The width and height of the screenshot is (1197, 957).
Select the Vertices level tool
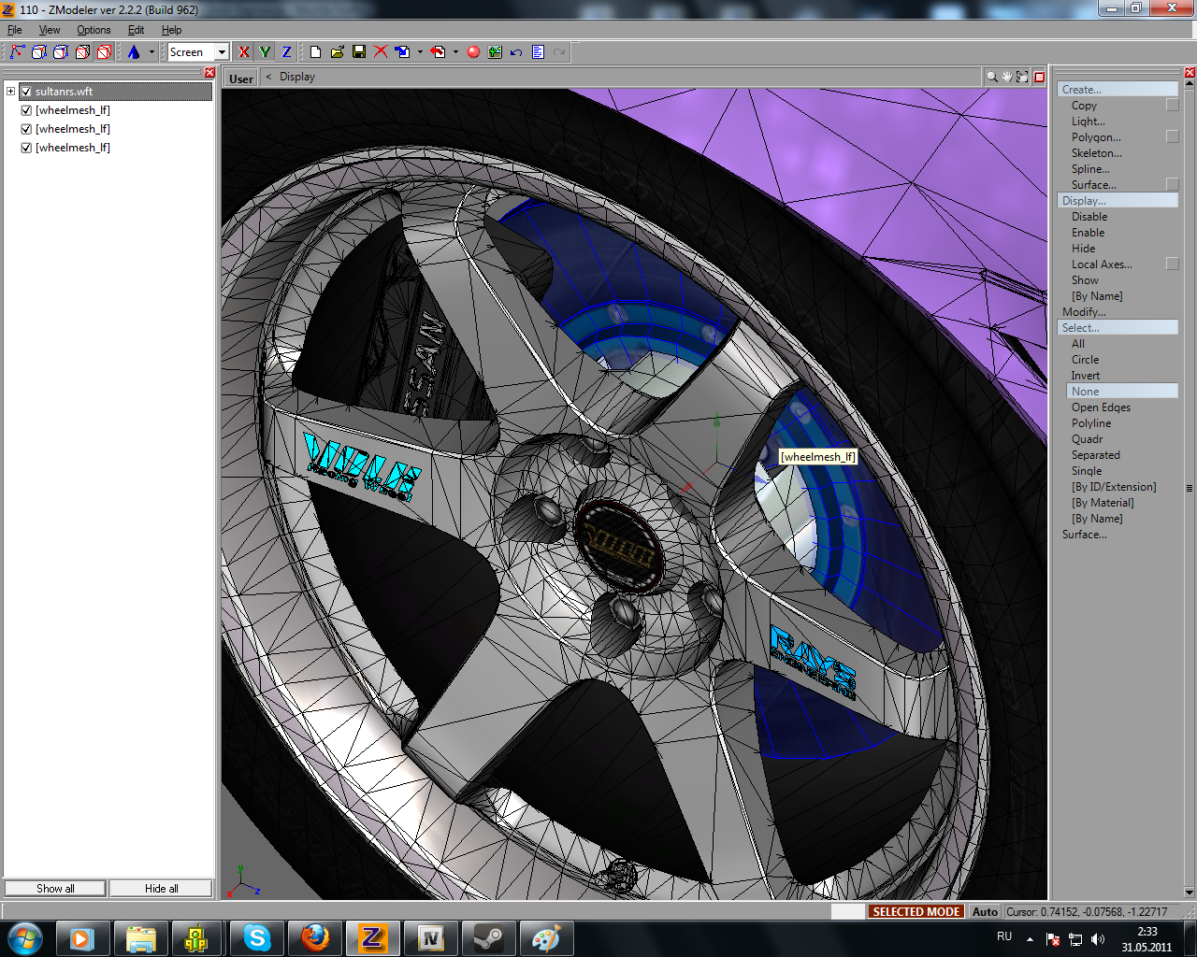click(x=17, y=52)
